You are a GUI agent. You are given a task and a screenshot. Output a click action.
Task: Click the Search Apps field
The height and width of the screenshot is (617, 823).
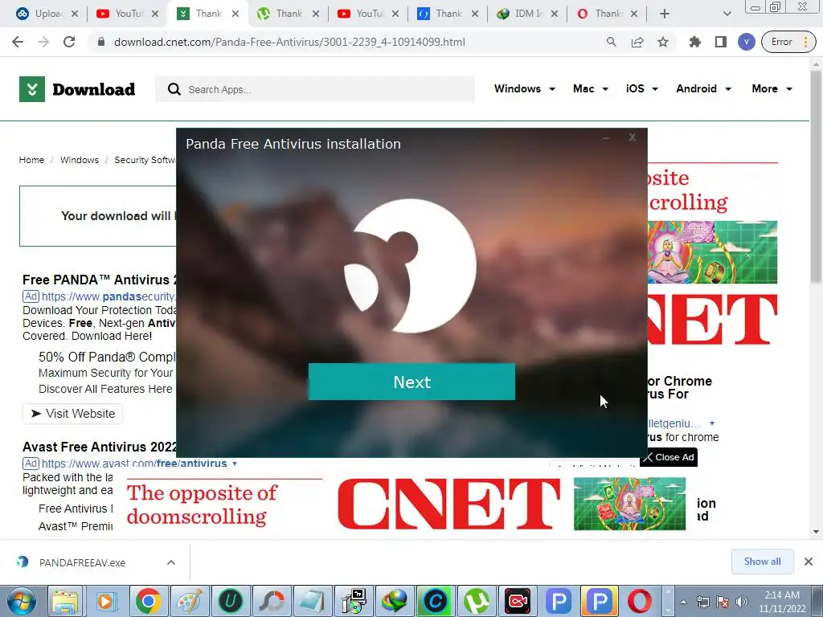coord(315,89)
